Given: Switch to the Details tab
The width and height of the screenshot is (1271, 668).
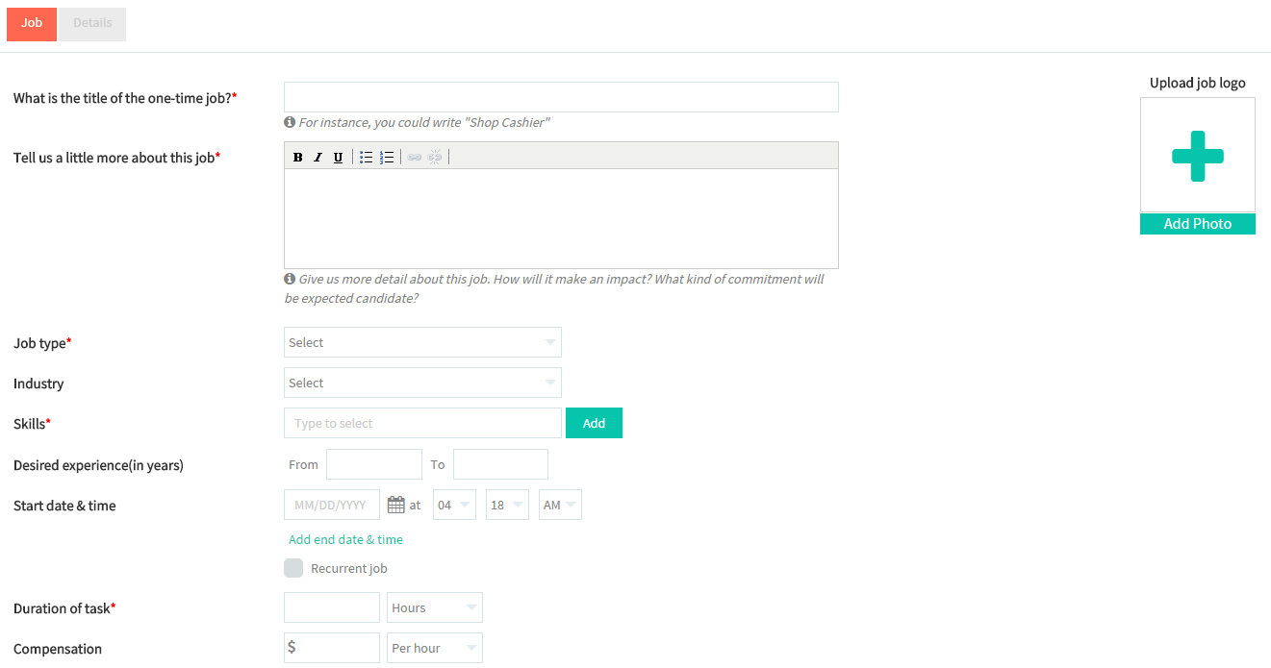Looking at the screenshot, I should (x=92, y=23).
